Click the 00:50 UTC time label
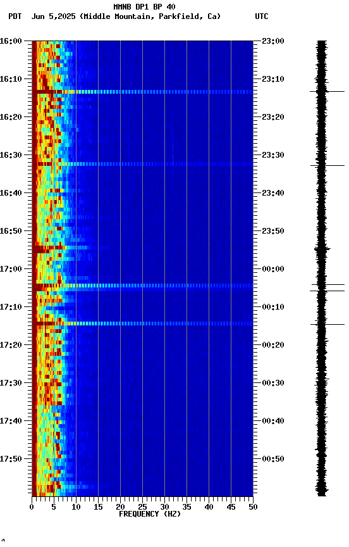Screen dimensions: 349x547 [x=273, y=460]
